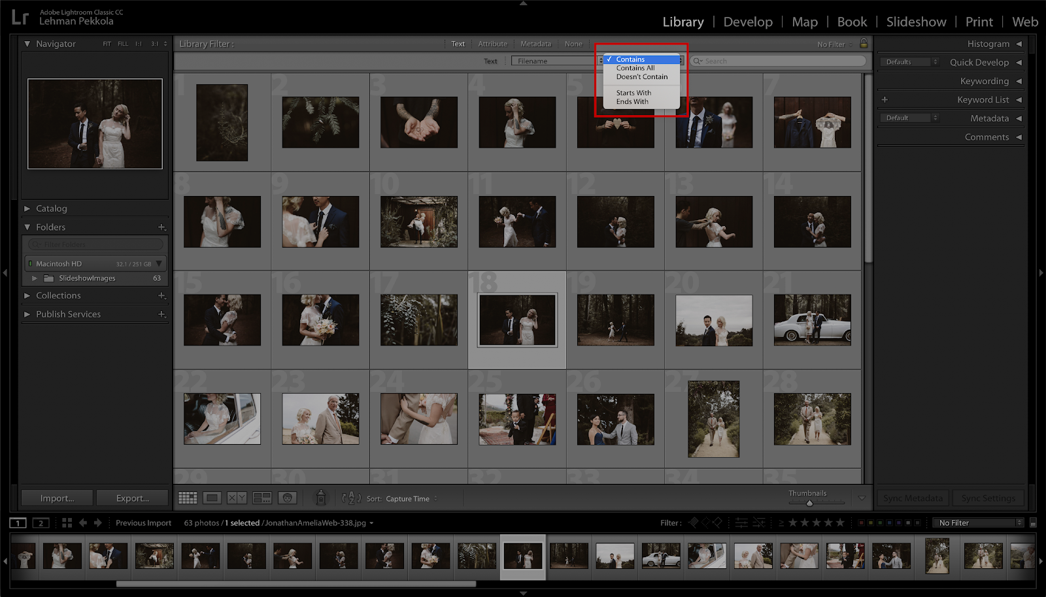
Task: Click the grid icon in the filmstrip bar
Action: click(x=67, y=523)
